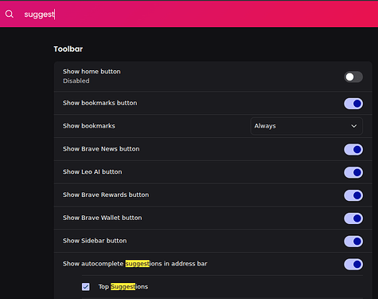Image resolution: width=378 pixels, height=299 pixels.
Task: Toggle off Show Leo AI button
Action: [x=353, y=172]
